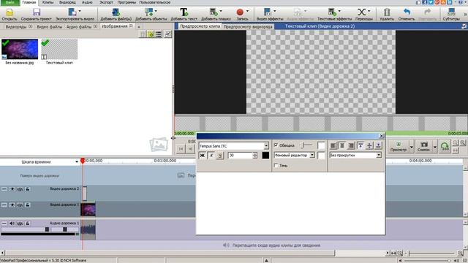468x263 pixels.
Task: Select the Без названия.jpg thumbnail
Action: [x=20, y=49]
